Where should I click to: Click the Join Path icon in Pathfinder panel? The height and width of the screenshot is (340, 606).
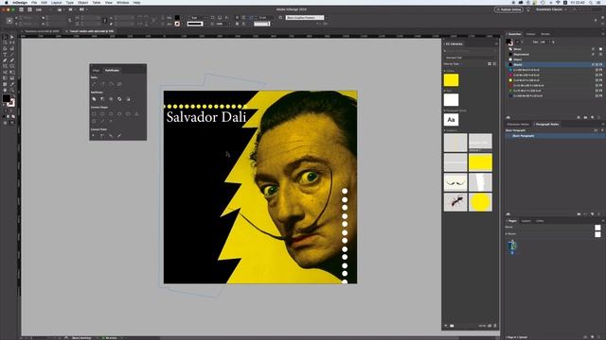point(94,84)
